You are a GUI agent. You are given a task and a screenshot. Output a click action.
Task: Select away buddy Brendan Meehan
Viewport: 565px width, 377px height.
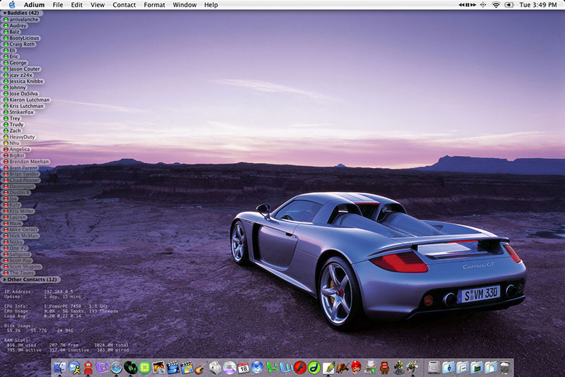25,162
